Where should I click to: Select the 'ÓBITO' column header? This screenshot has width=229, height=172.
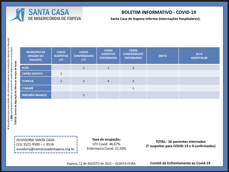click(163, 56)
